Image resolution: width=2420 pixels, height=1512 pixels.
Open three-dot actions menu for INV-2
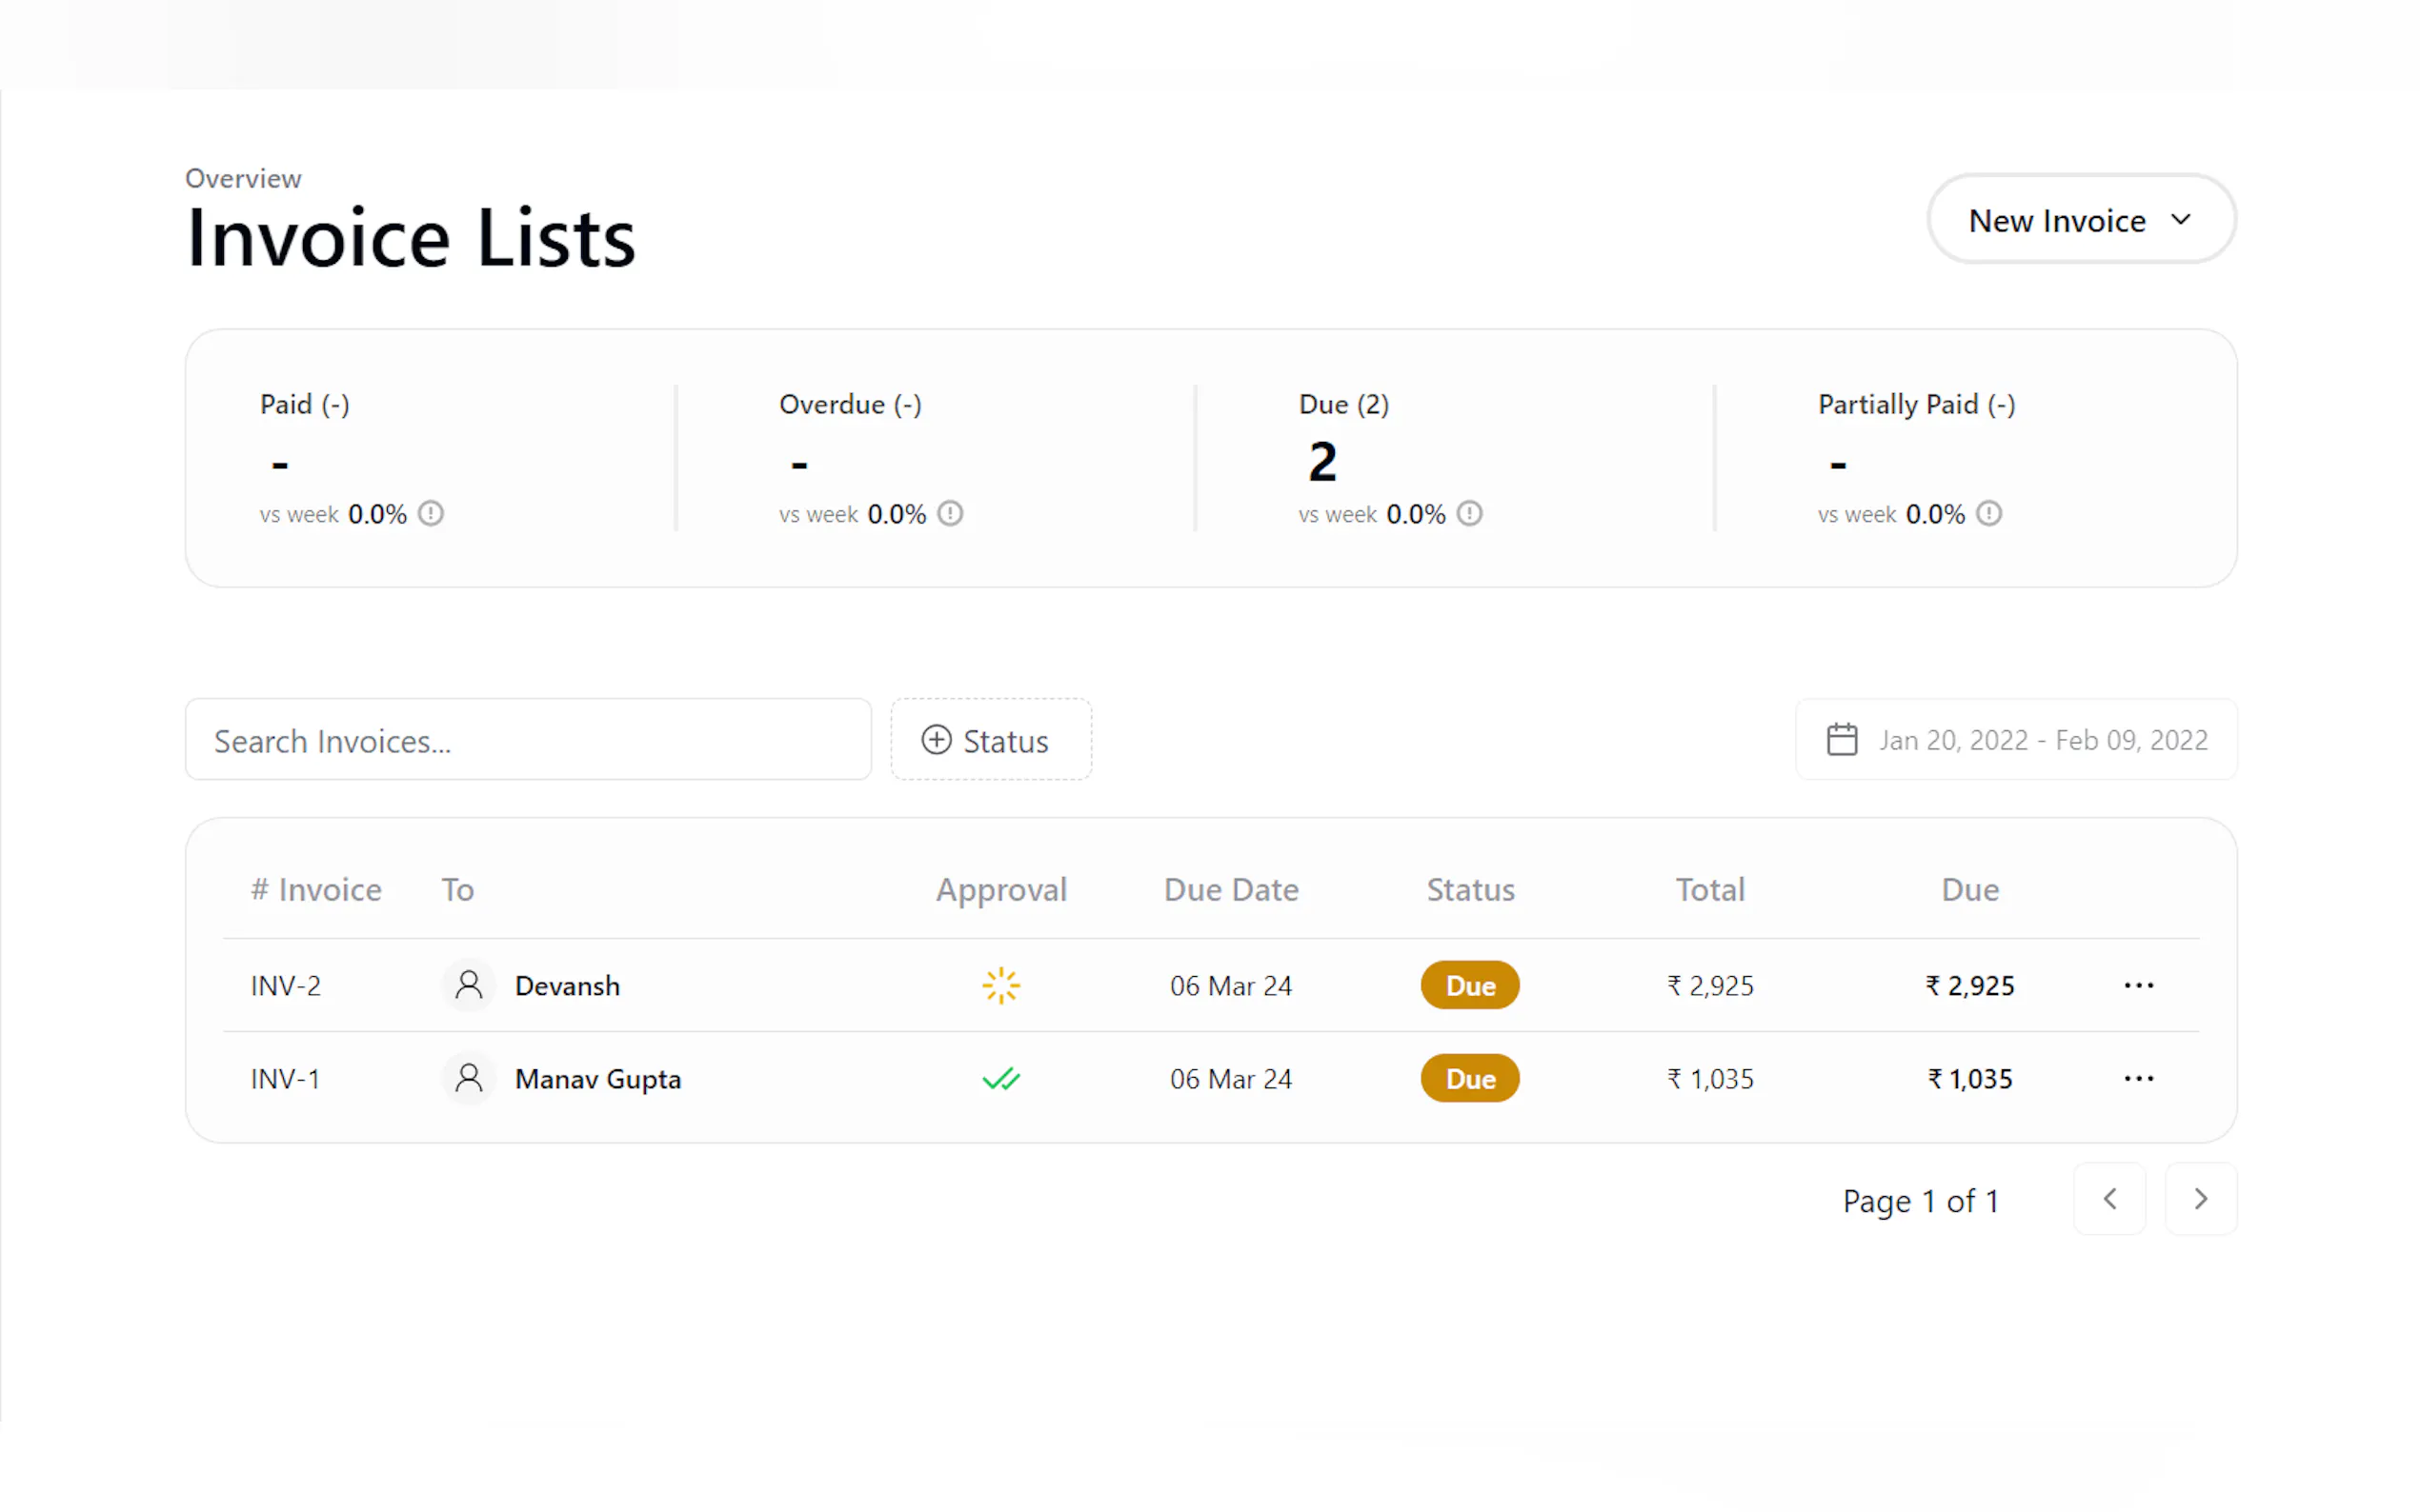[x=2138, y=986]
